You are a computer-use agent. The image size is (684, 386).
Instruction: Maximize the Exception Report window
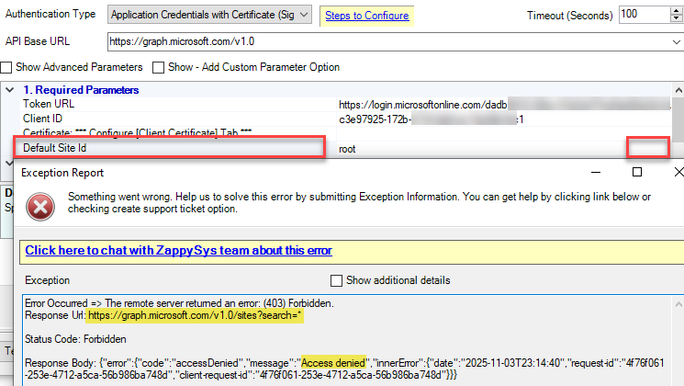tap(636, 172)
